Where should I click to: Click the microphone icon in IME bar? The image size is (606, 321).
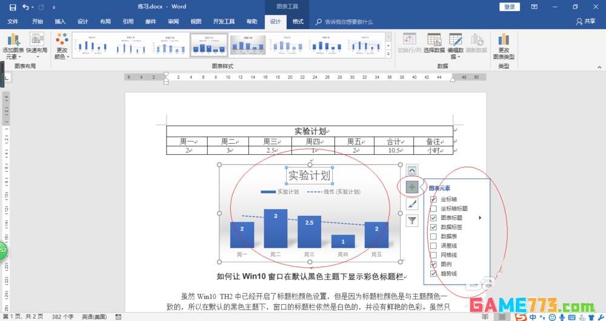(562, 317)
